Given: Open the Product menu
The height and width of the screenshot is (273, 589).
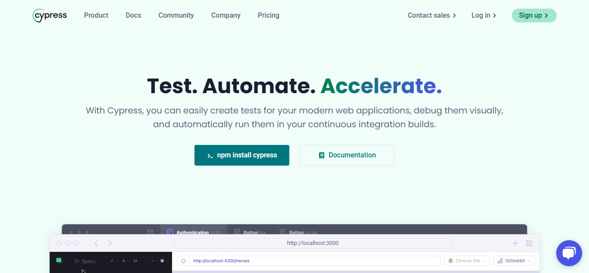Looking at the screenshot, I should (x=96, y=16).
